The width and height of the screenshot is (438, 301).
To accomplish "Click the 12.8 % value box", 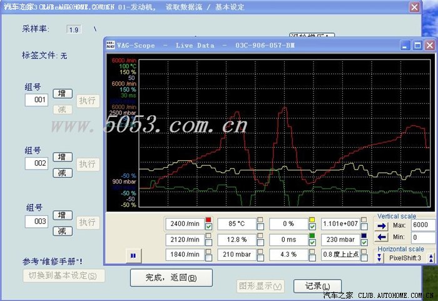I will point(237,240).
